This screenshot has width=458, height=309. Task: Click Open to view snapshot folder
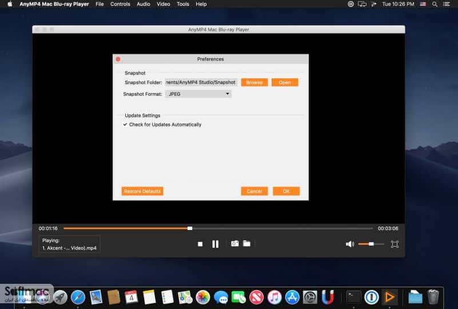pyautogui.click(x=285, y=82)
